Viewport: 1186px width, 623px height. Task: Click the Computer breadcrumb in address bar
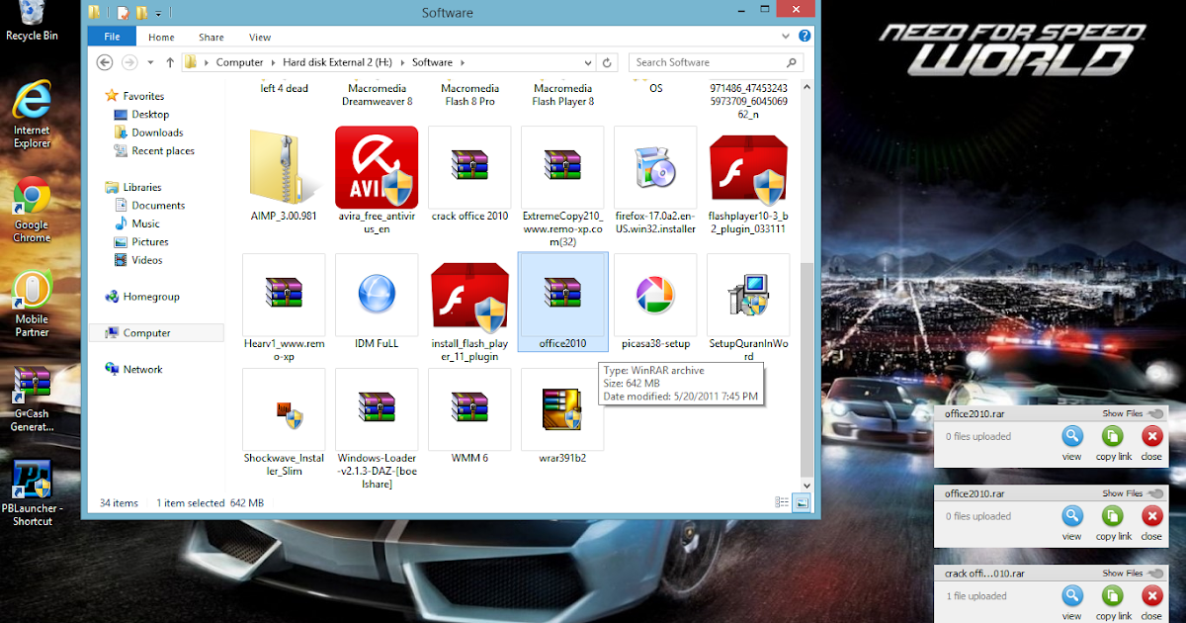[x=240, y=62]
